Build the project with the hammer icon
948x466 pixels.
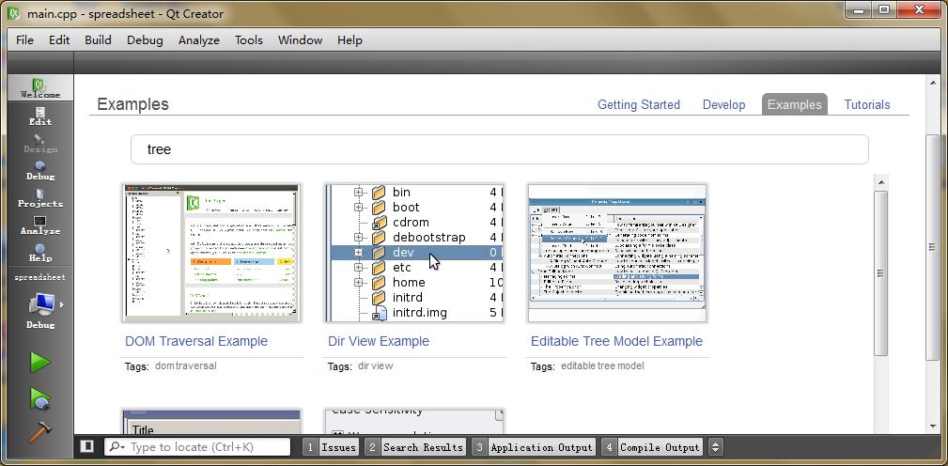(x=39, y=431)
